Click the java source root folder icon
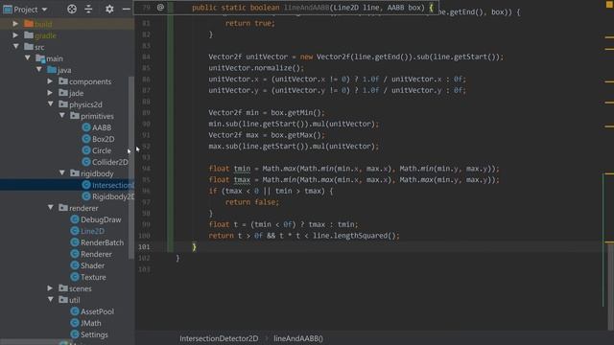This screenshot has height=345, width=614. (52, 70)
